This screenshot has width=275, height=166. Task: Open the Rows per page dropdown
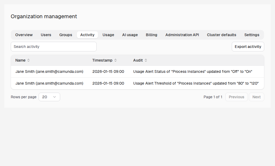pyautogui.click(x=49, y=97)
